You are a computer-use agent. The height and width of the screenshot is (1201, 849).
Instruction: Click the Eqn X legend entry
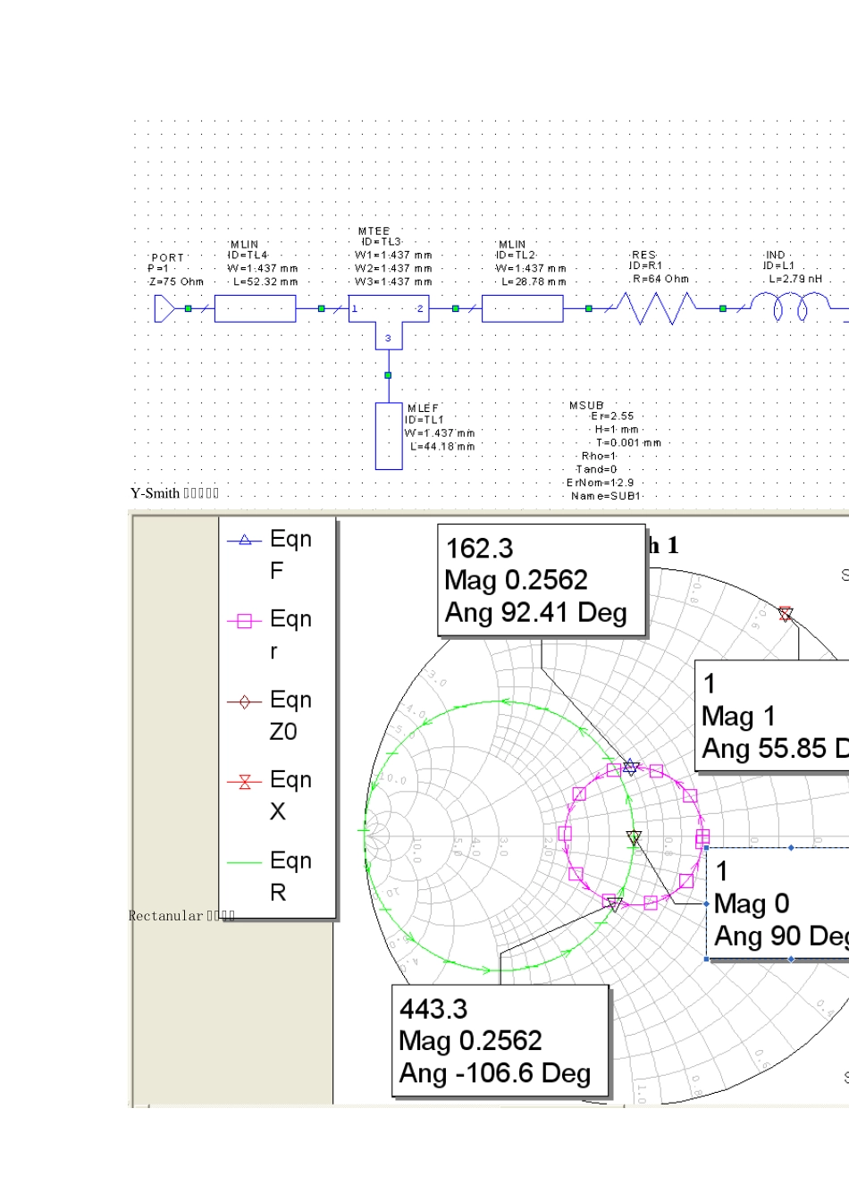pyautogui.click(x=277, y=796)
